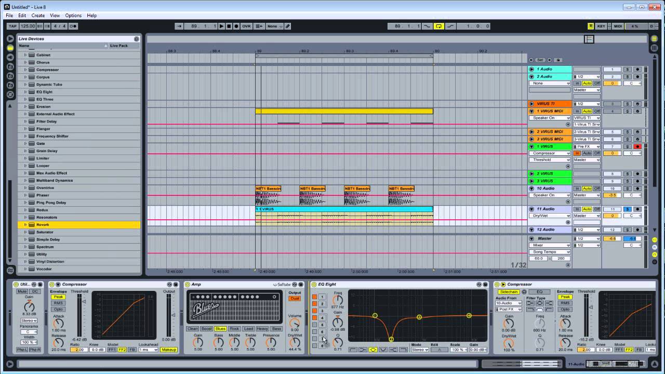The height and width of the screenshot is (374, 665).
Task: Select the Blues amp model button
Action: (x=220, y=329)
